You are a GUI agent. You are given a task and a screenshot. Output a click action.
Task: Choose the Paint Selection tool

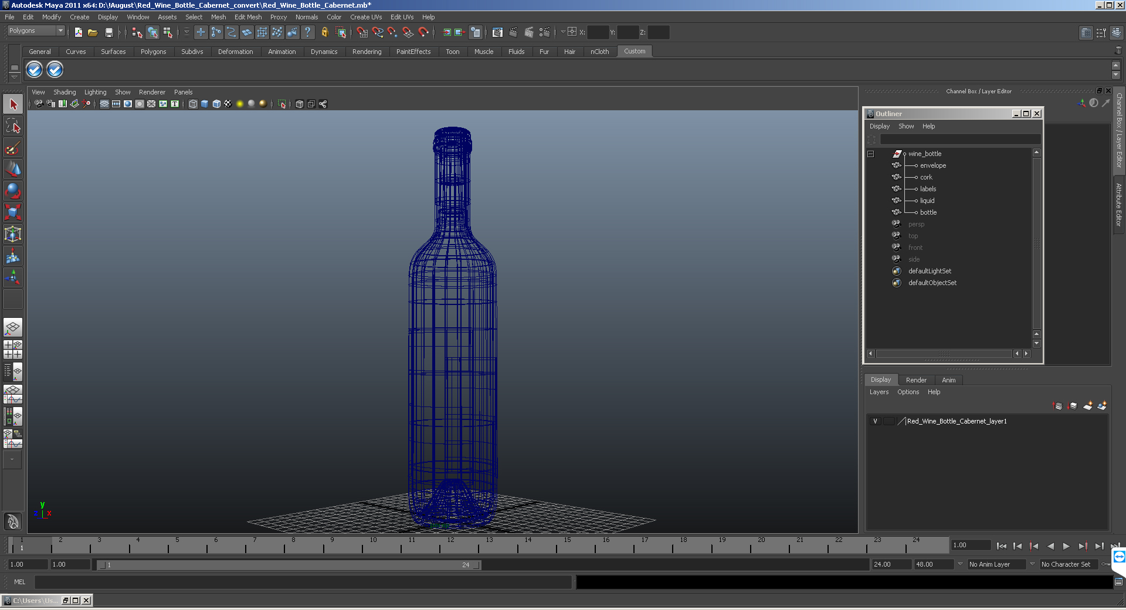click(x=13, y=147)
